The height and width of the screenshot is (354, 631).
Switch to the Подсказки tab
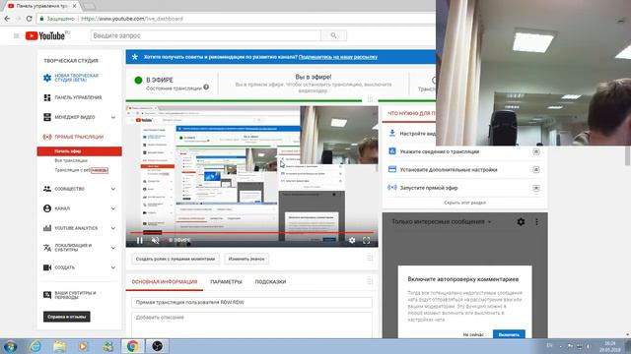(270, 282)
